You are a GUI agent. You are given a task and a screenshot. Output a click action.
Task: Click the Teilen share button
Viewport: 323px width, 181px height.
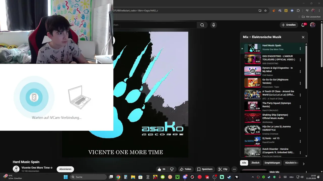click(186, 169)
